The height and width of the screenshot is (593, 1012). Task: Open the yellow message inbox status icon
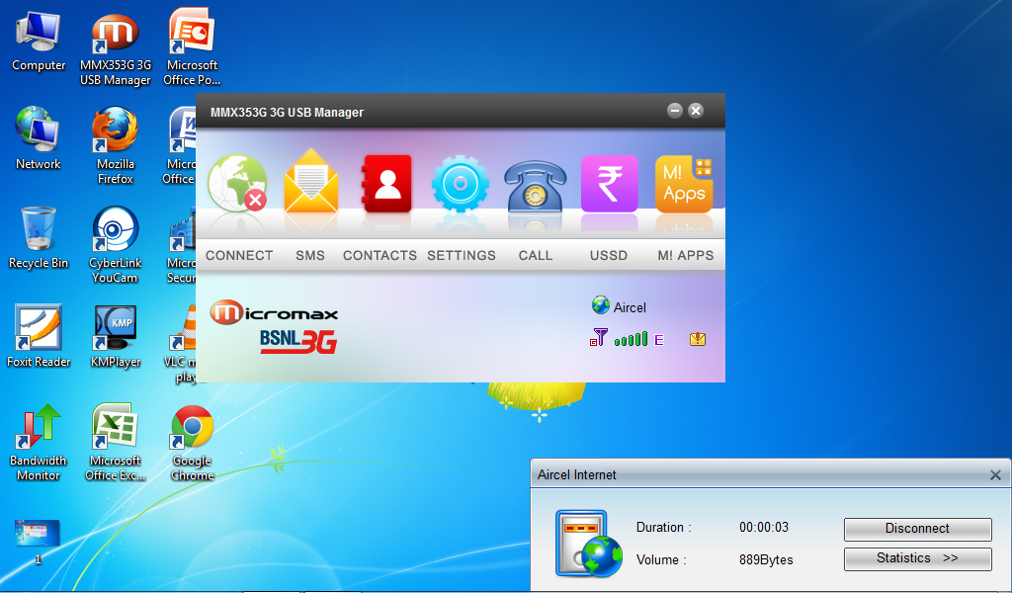tap(698, 339)
